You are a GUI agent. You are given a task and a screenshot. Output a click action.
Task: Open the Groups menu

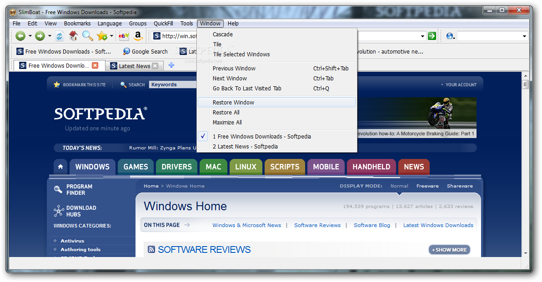[138, 24]
